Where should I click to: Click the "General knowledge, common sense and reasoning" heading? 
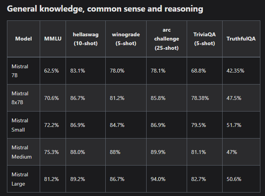[x=105, y=9]
